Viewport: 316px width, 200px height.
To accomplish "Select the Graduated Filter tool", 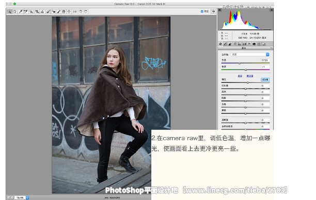I will tap(64, 12).
